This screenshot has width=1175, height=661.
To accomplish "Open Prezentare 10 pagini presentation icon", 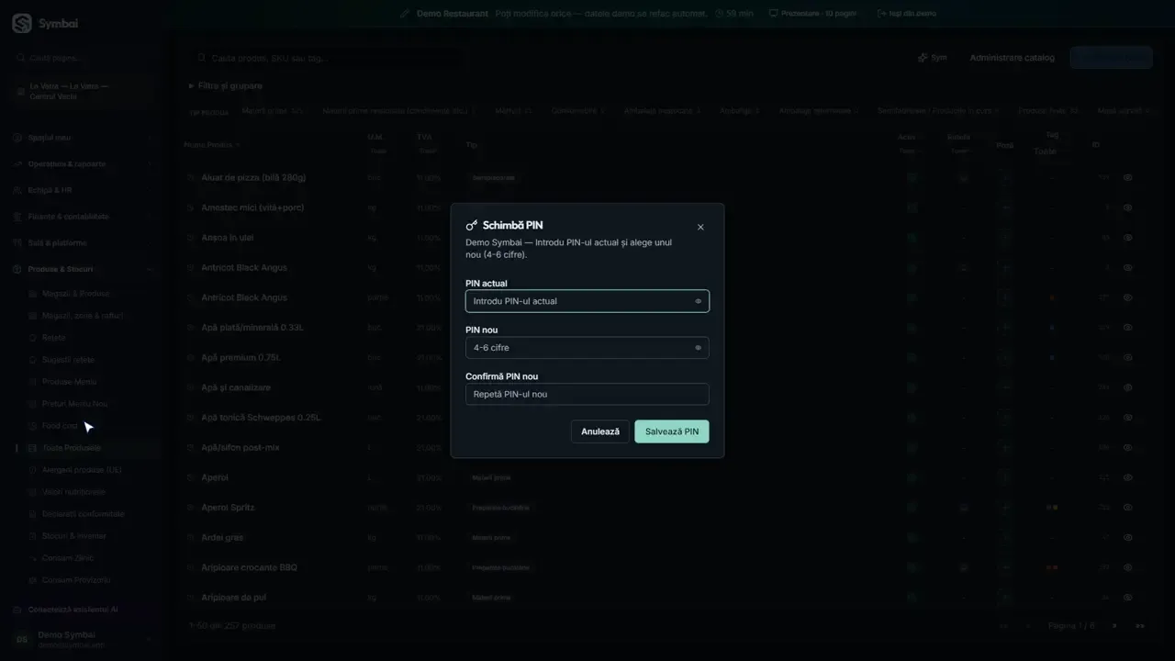I will (773, 14).
